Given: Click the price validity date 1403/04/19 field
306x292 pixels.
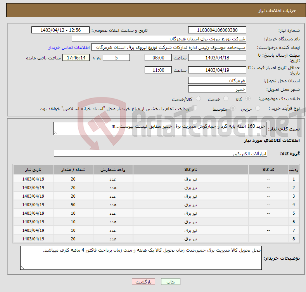Looking at the screenshot, I should coord(217,70).
